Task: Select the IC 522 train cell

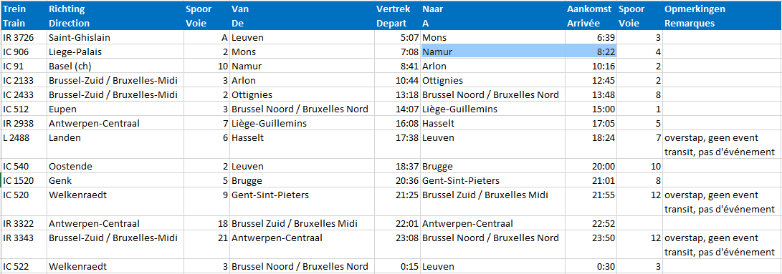Action: (x=24, y=266)
